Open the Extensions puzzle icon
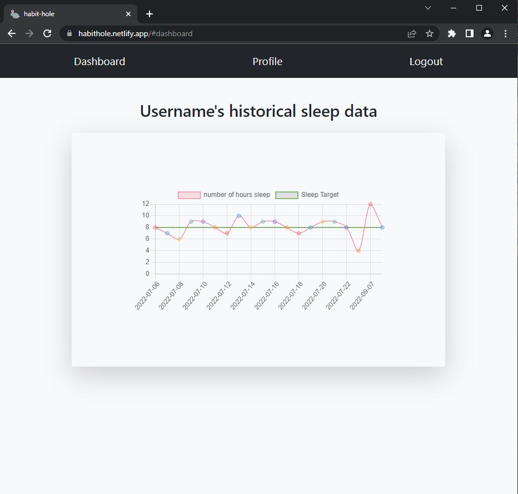The width and height of the screenshot is (518, 494). point(452,33)
